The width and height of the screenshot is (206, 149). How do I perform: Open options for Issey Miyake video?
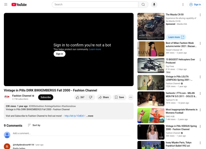coord(200,143)
